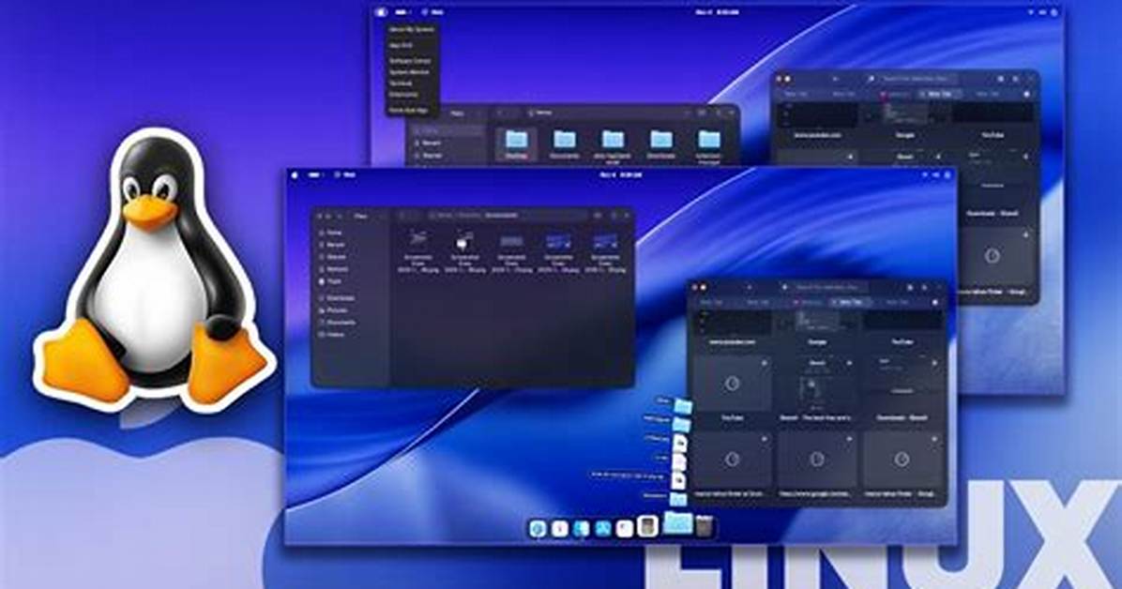Open the top-right YouTube tile in front browser

pyautogui.click(x=902, y=326)
